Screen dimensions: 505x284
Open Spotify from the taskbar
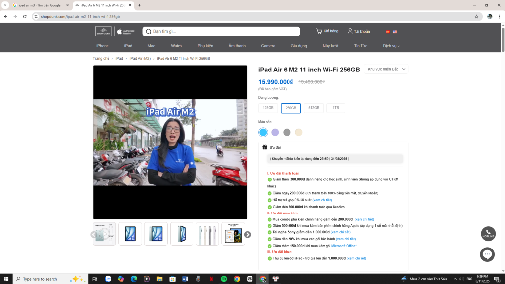point(224,279)
